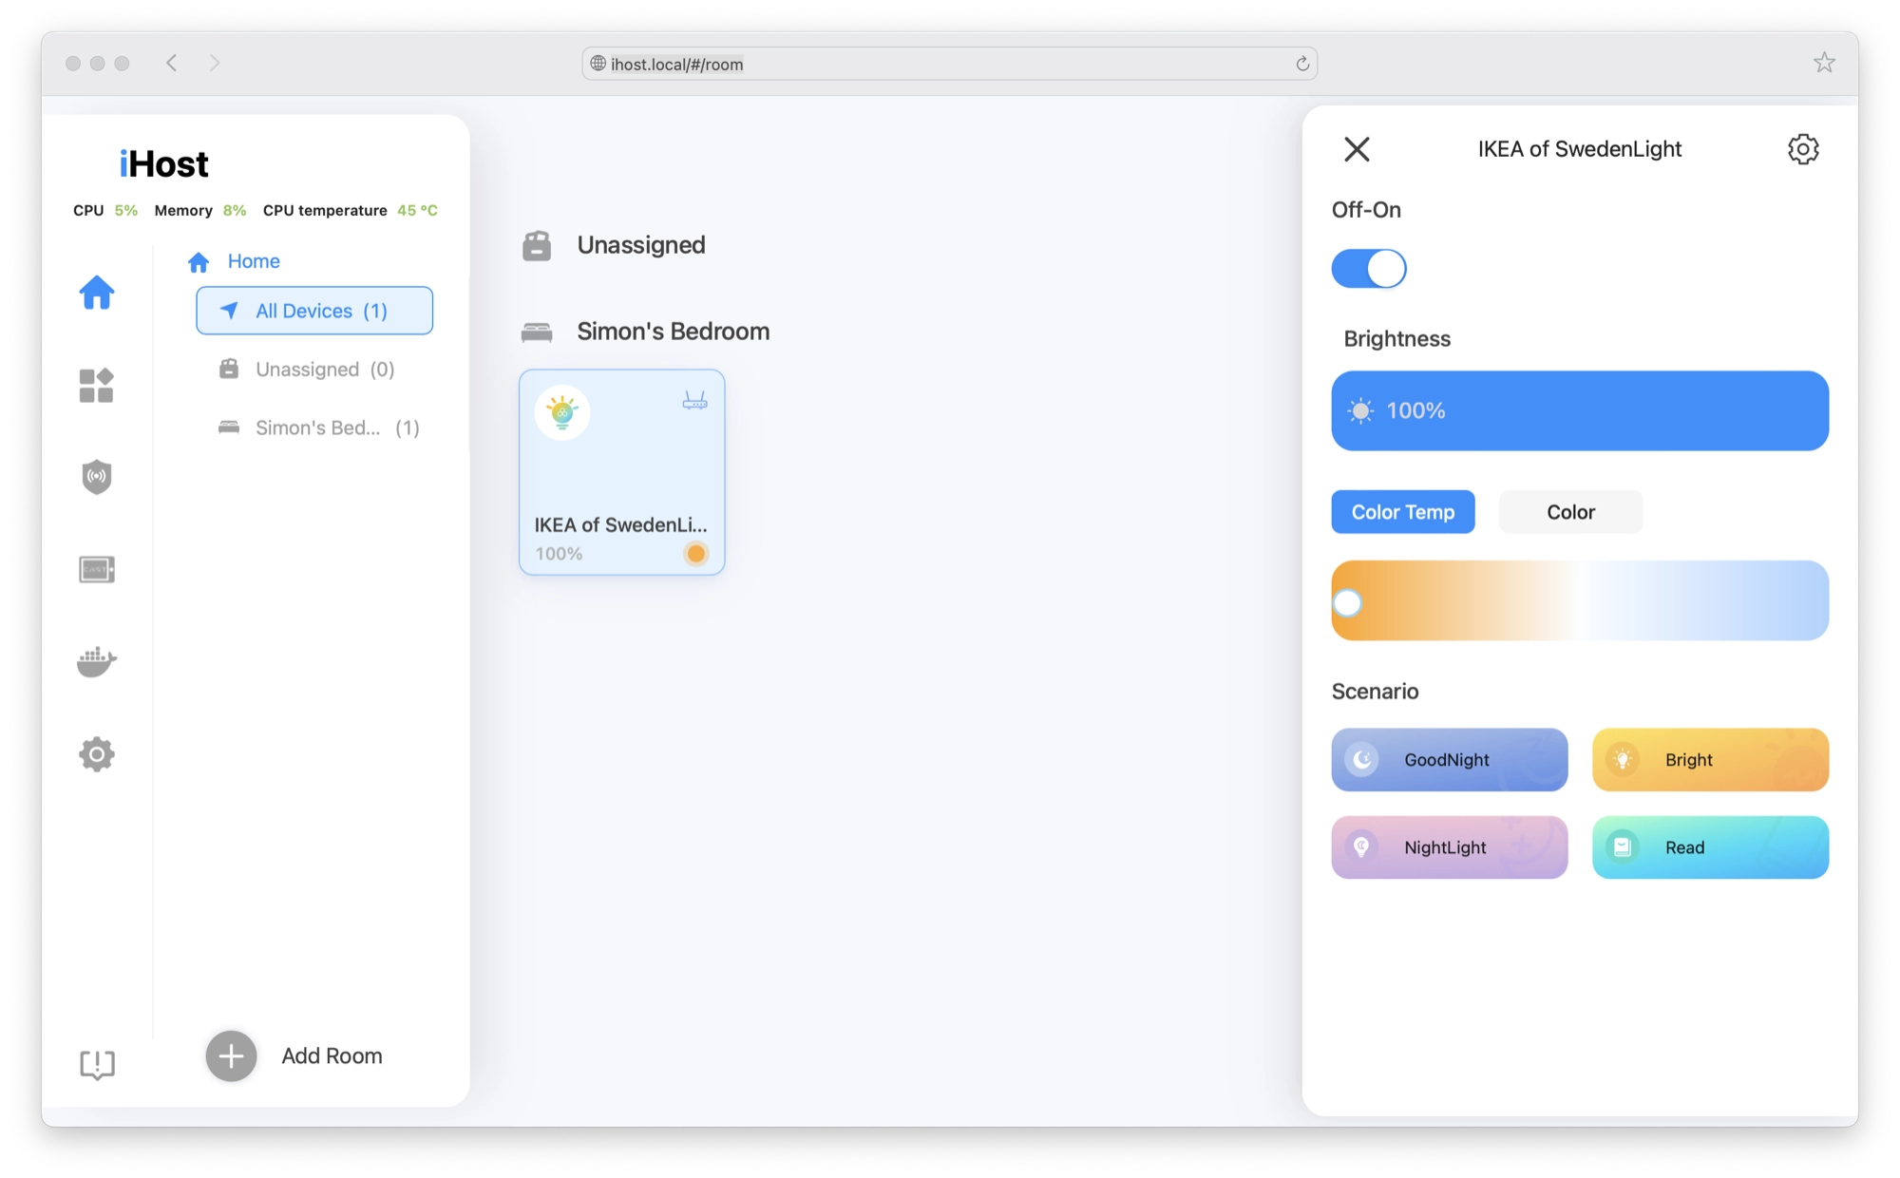Open the Security shield icon in sidebar
This screenshot has width=1900, height=1178.
tap(97, 477)
